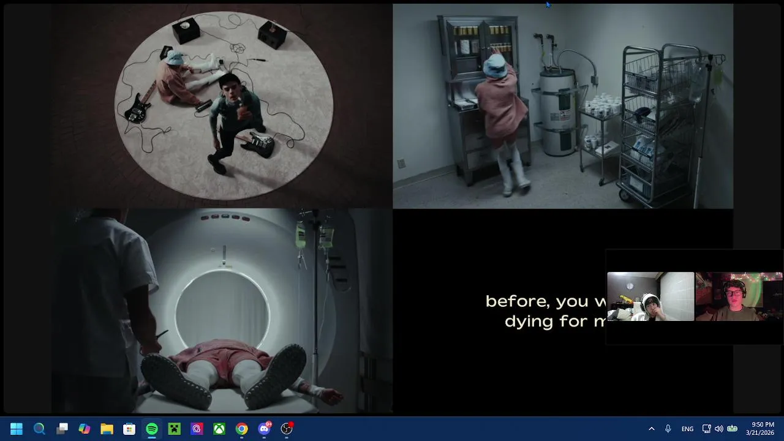Click the left webcam feed overlay

(x=650, y=296)
